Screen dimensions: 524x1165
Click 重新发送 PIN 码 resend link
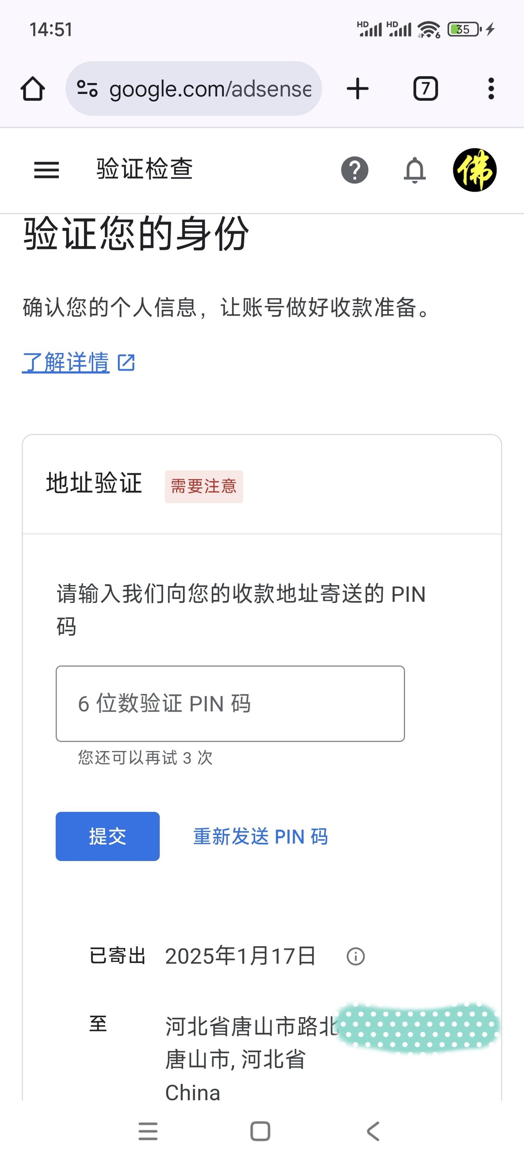[260, 836]
